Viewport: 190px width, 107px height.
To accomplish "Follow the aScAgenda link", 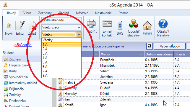I will pos(23,45).
